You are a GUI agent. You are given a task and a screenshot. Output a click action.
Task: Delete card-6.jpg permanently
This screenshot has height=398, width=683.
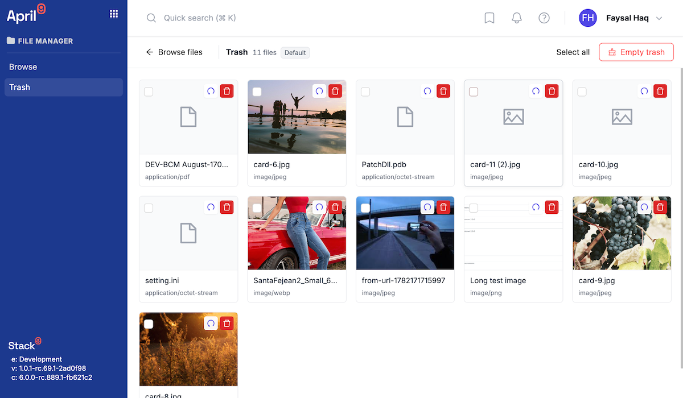[x=335, y=91]
